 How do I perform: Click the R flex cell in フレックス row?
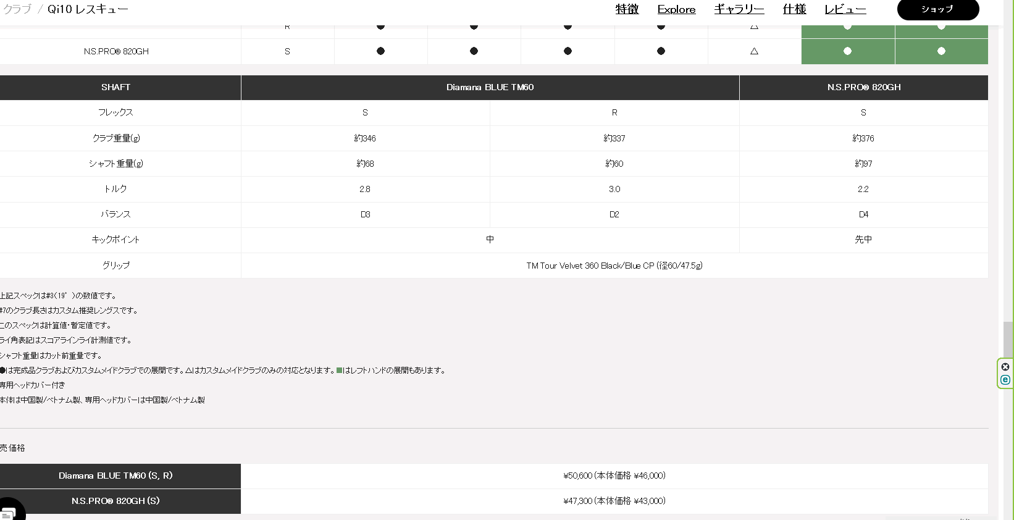coord(614,112)
